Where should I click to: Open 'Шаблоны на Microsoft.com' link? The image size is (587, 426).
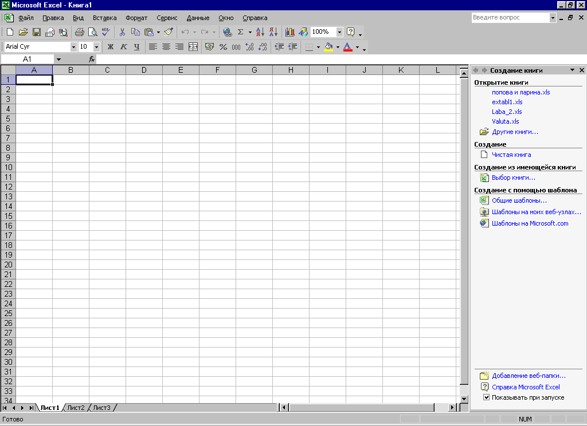coord(530,223)
